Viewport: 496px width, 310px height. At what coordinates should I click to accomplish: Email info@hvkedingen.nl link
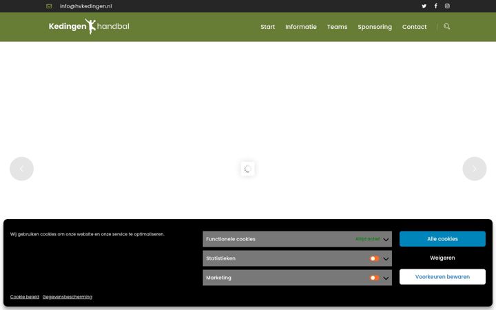pos(85,6)
